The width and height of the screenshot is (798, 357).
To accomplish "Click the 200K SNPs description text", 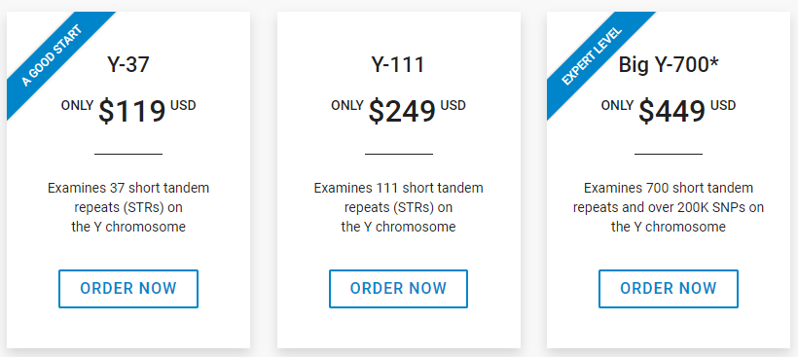I will coord(669,207).
